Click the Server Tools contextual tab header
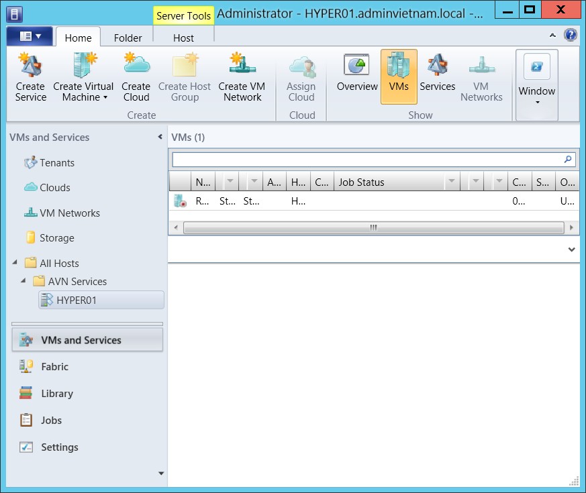586x493 pixels. [183, 15]
